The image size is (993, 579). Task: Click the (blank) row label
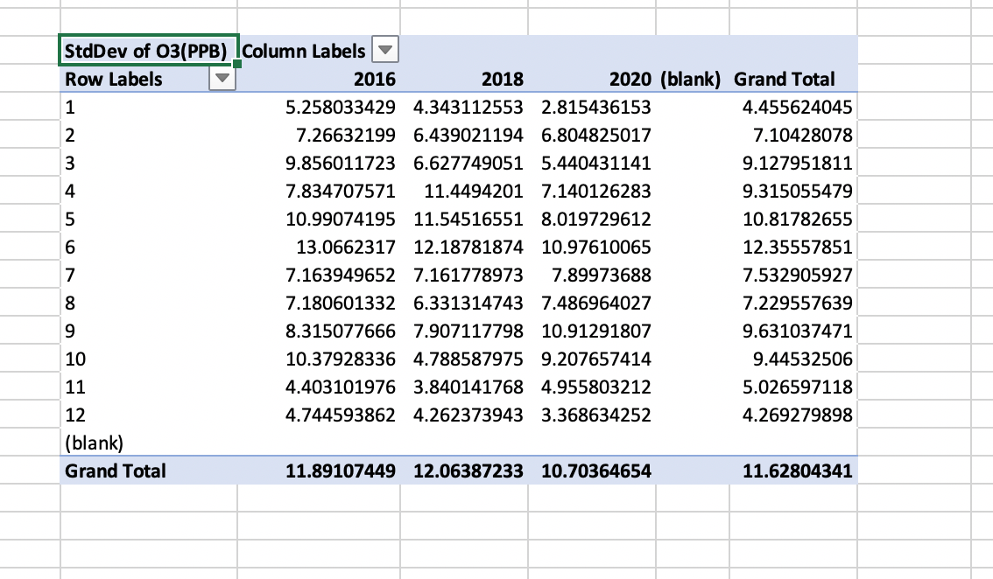(94, 442)
